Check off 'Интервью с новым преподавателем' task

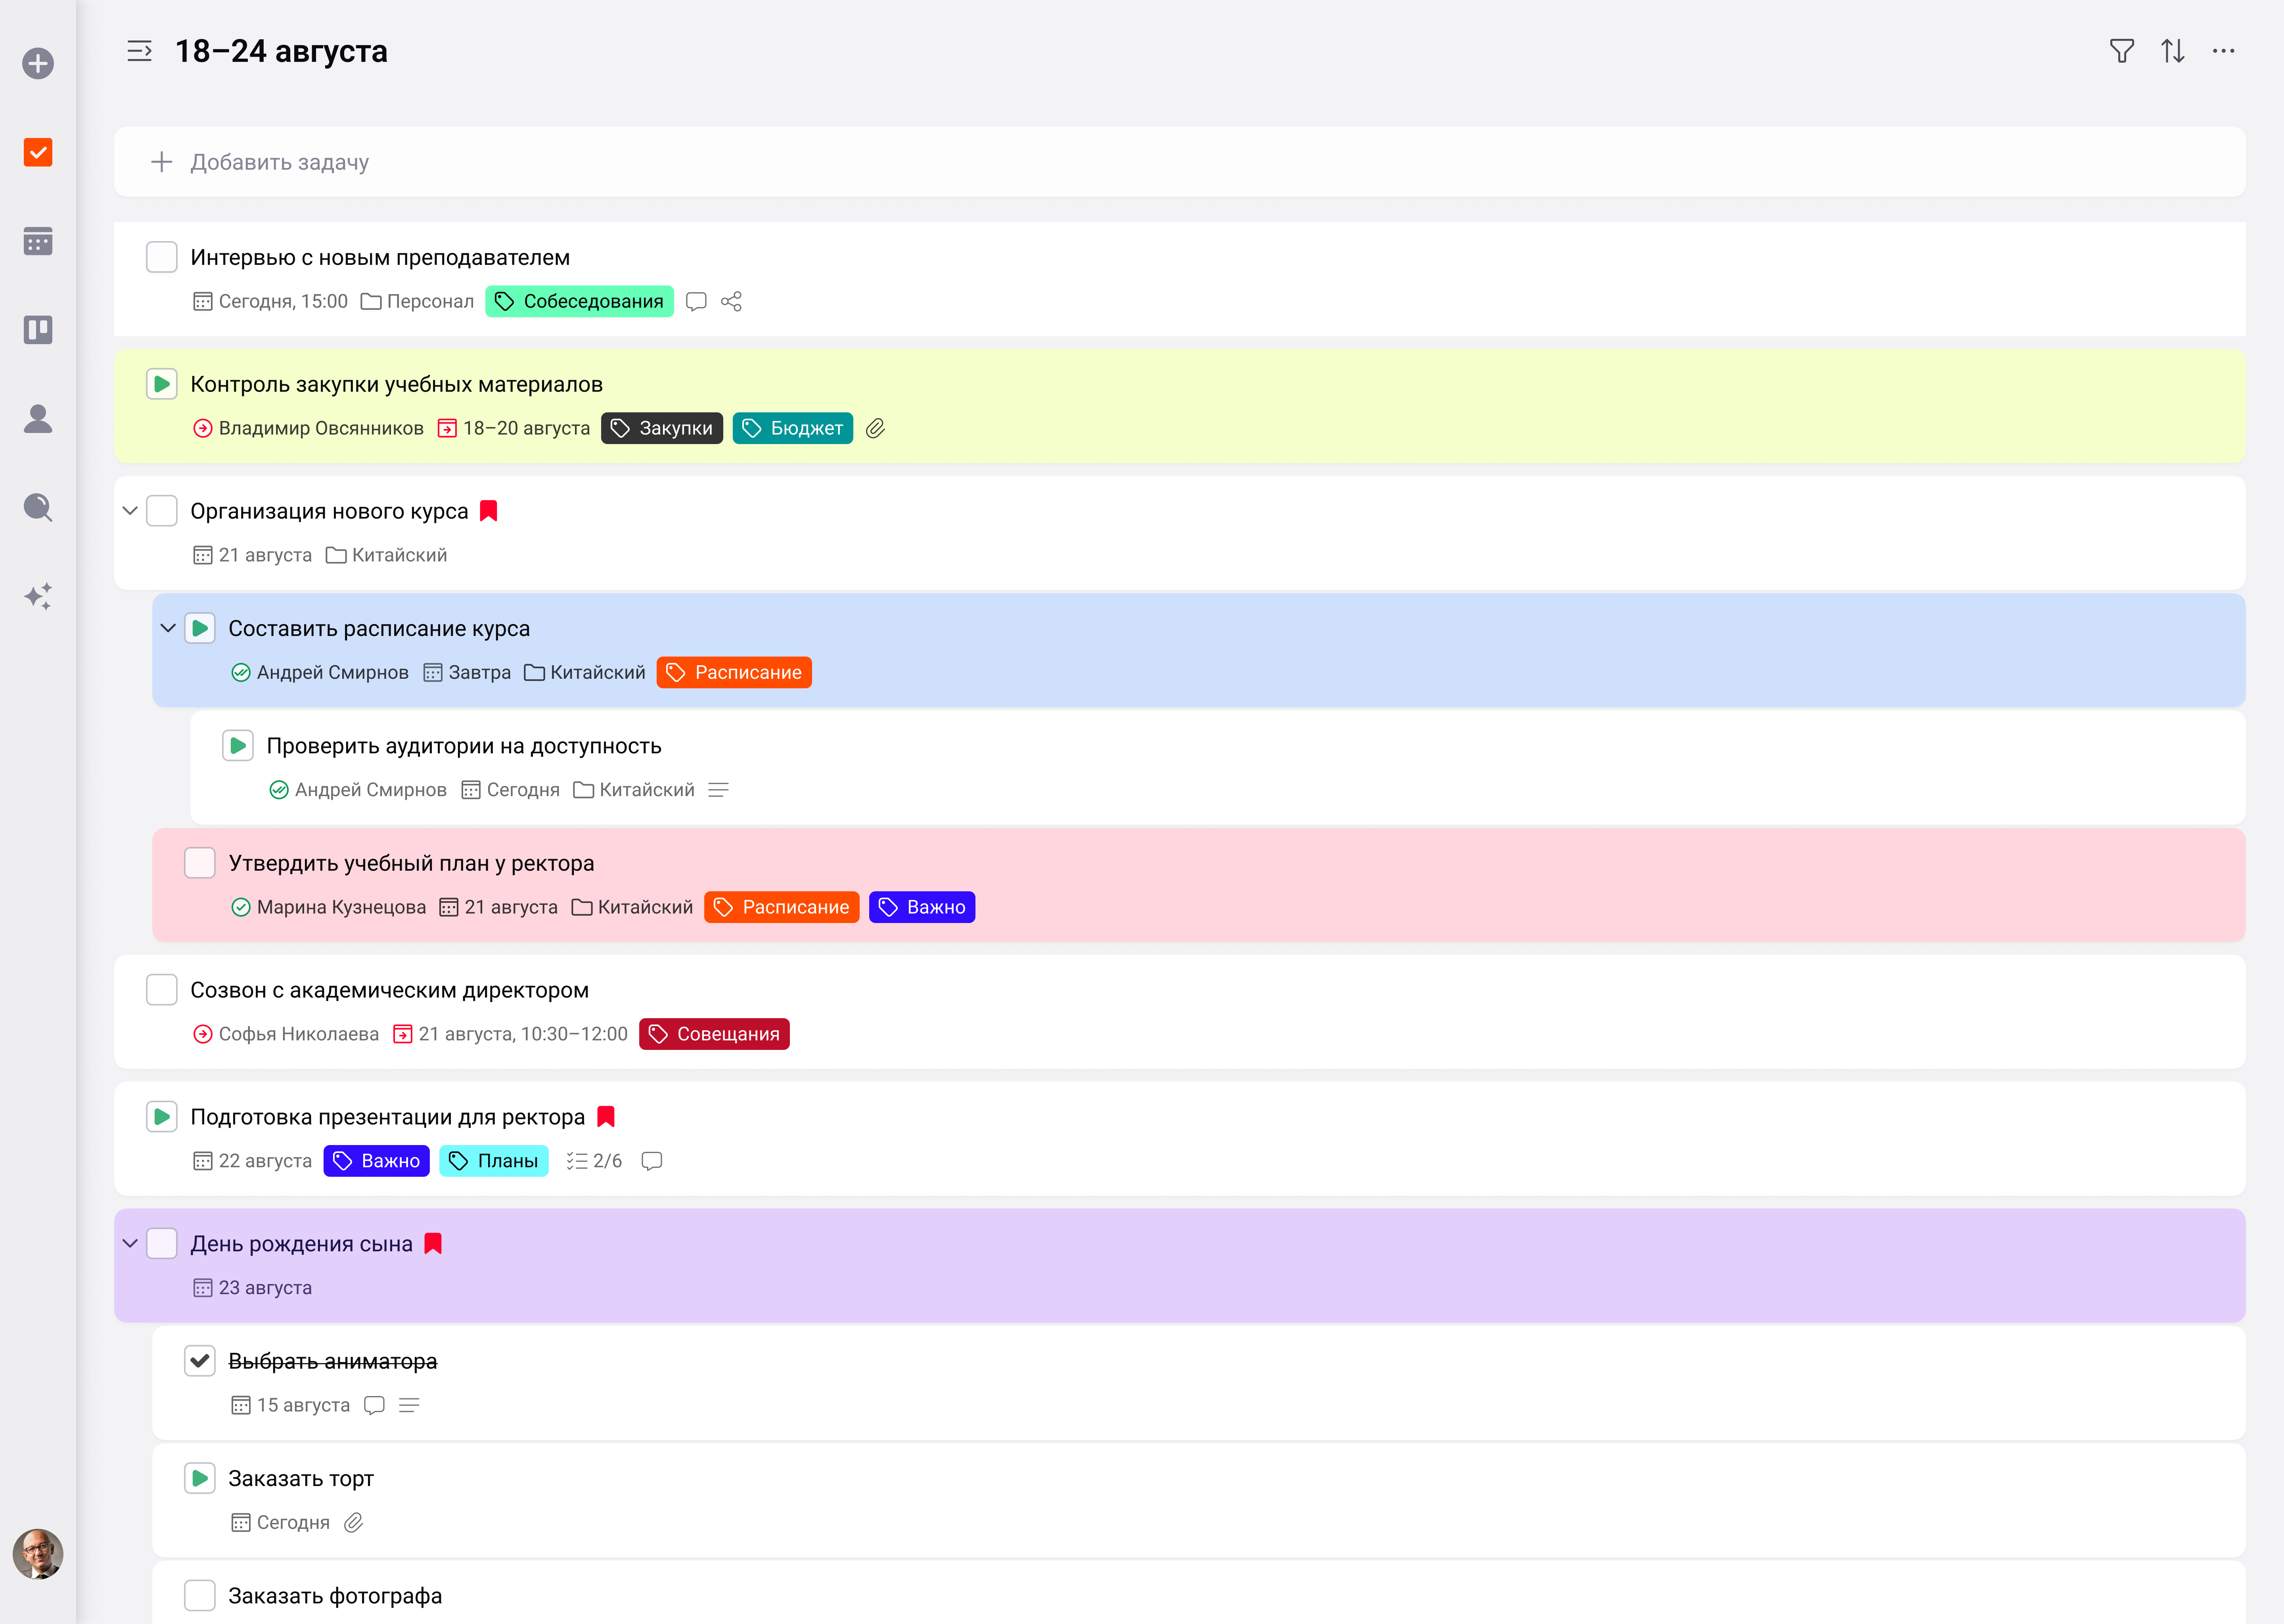click(162, 257)
